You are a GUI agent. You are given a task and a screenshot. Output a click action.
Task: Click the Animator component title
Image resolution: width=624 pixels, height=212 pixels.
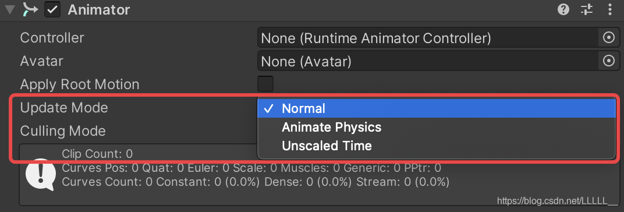coord(99,9)
